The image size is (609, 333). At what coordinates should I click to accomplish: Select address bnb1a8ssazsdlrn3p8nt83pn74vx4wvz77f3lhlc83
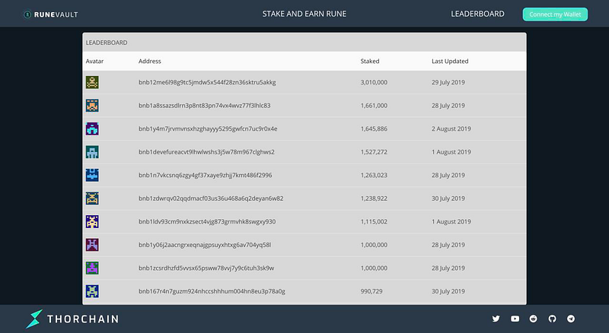(x=204, y=106)
